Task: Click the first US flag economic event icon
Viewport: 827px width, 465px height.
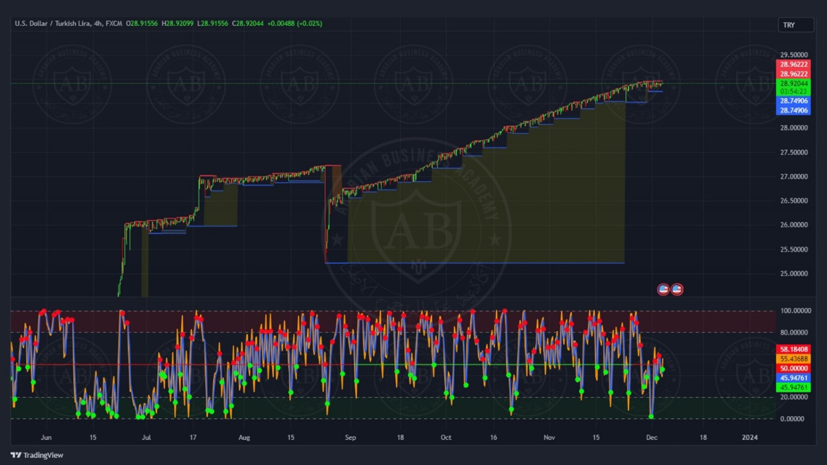Action: 663,289
